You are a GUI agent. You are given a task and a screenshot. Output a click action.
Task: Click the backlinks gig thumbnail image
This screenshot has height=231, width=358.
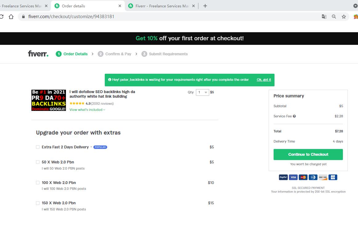click(49, 100)
